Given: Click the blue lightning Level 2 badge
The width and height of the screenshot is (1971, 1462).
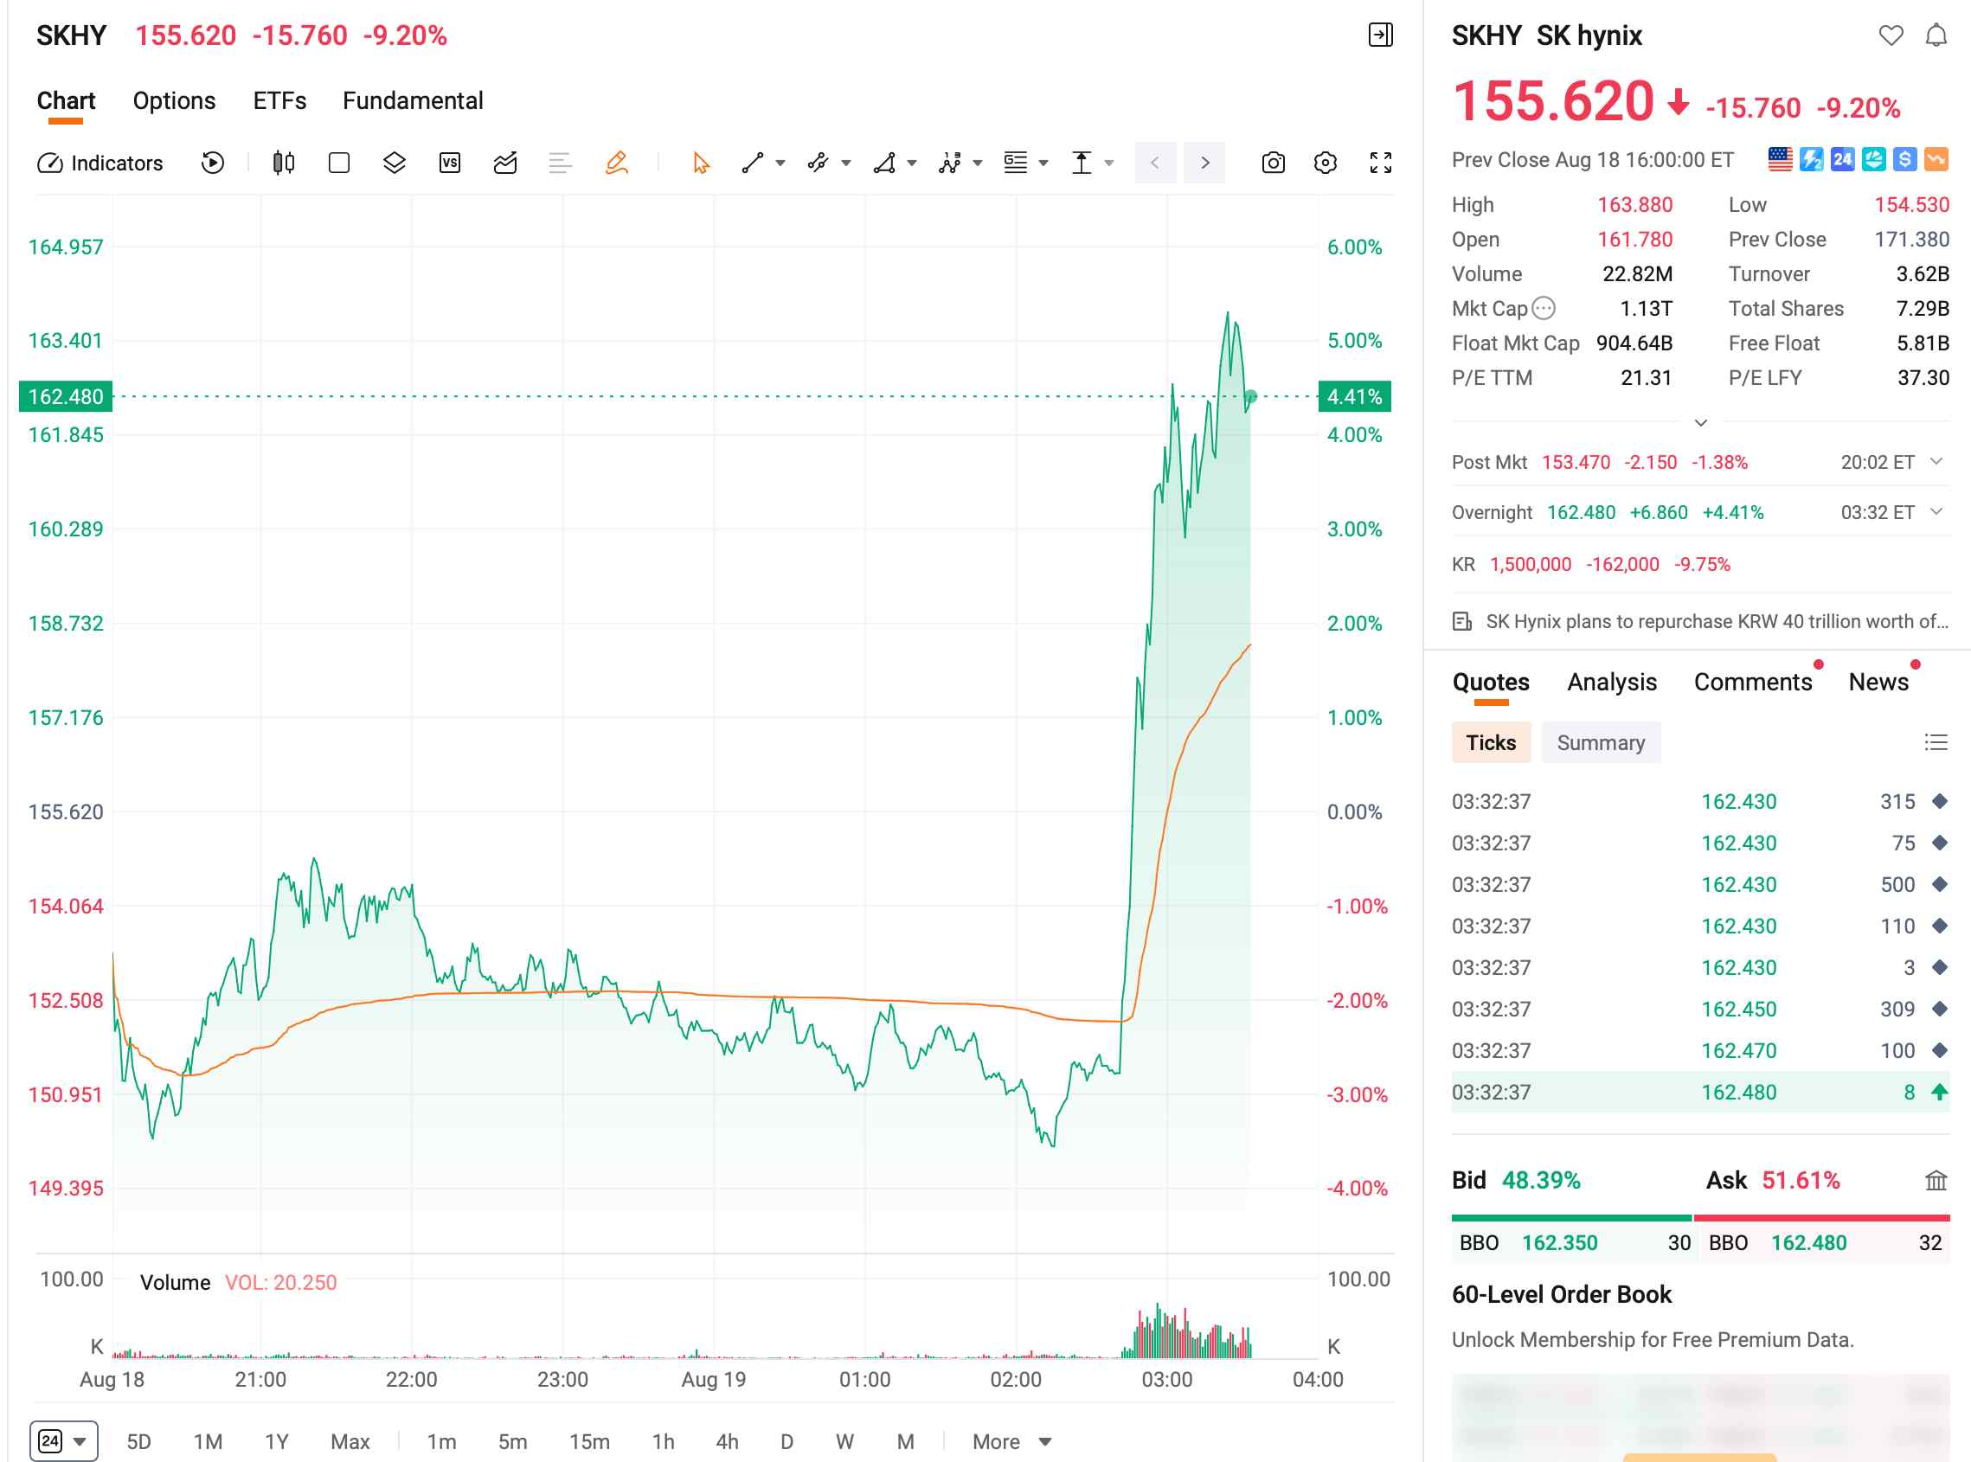Looking at the screenshot, I should [1812, 159].
